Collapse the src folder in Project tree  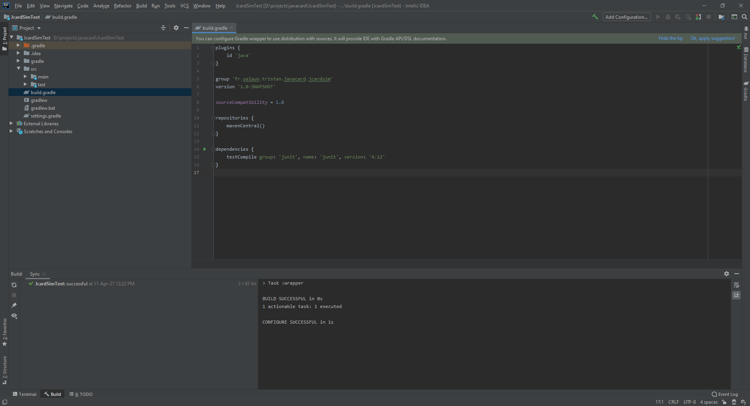pyautogui.click(x=18, y=69)
